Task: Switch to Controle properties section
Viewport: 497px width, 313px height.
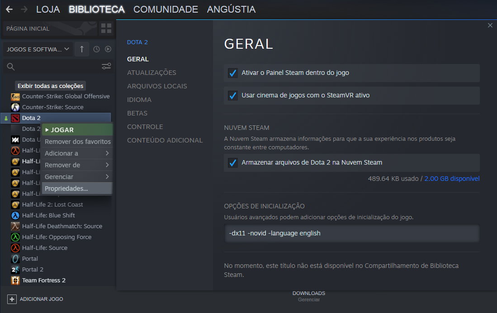Action: coord(145,127)
